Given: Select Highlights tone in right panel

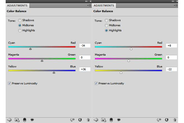Looking at the screenshot, I should 106,30.
